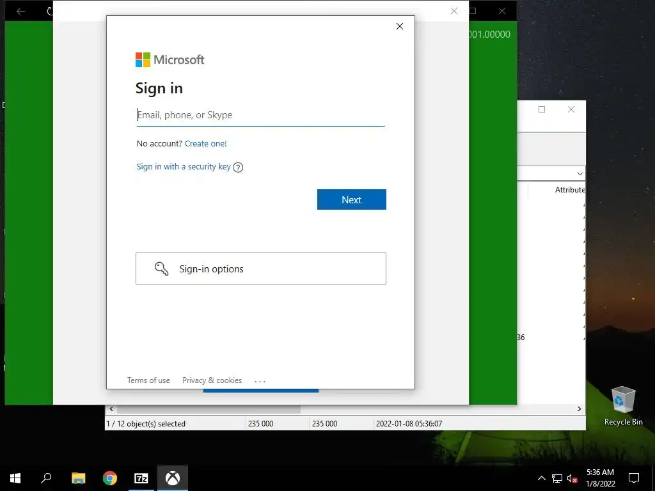Close the Xbox app window
The width and height of the screenshot is (655, 491).
502,12
